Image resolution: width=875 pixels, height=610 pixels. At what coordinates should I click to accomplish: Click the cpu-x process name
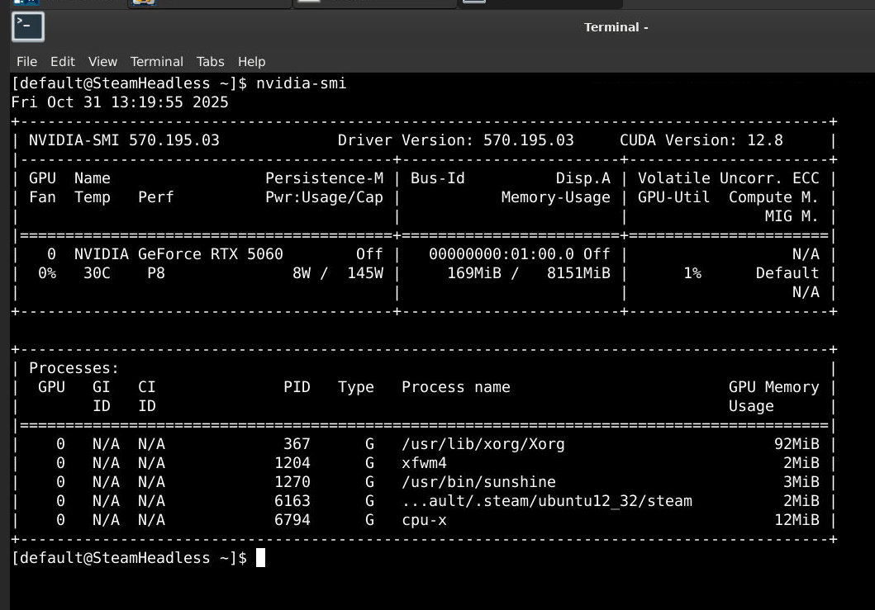pos(424,520)
